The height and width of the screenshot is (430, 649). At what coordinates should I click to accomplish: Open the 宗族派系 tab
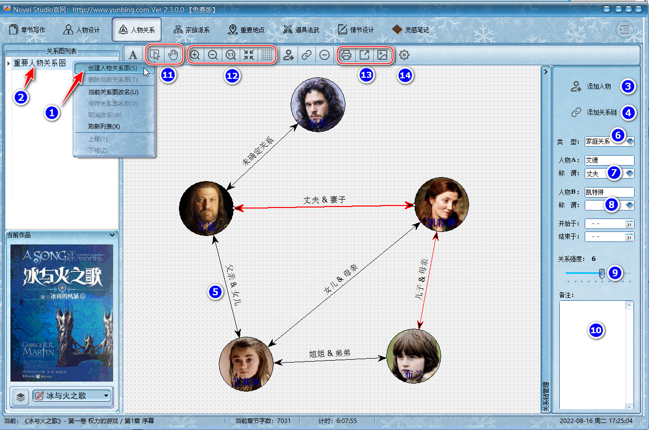click(x=191, y=30)
